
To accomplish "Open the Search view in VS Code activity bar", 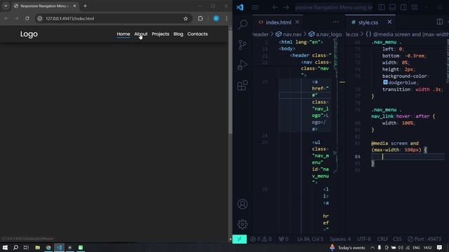I will pos(243,24).
